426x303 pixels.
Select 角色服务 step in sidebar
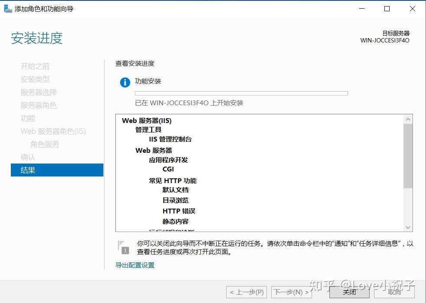point(45,144)
